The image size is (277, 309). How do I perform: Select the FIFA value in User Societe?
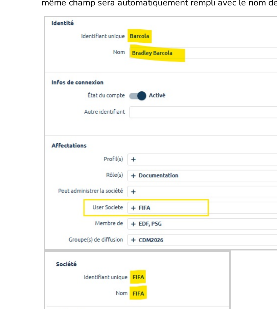[144, 208]
